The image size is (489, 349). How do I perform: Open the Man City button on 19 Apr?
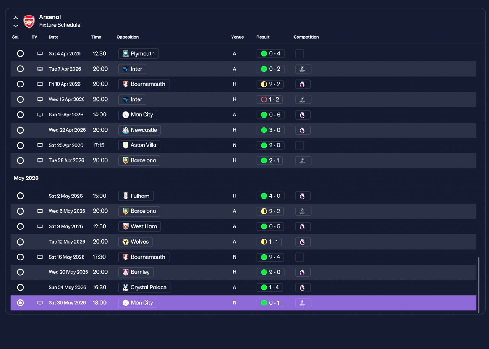(138, 115)
